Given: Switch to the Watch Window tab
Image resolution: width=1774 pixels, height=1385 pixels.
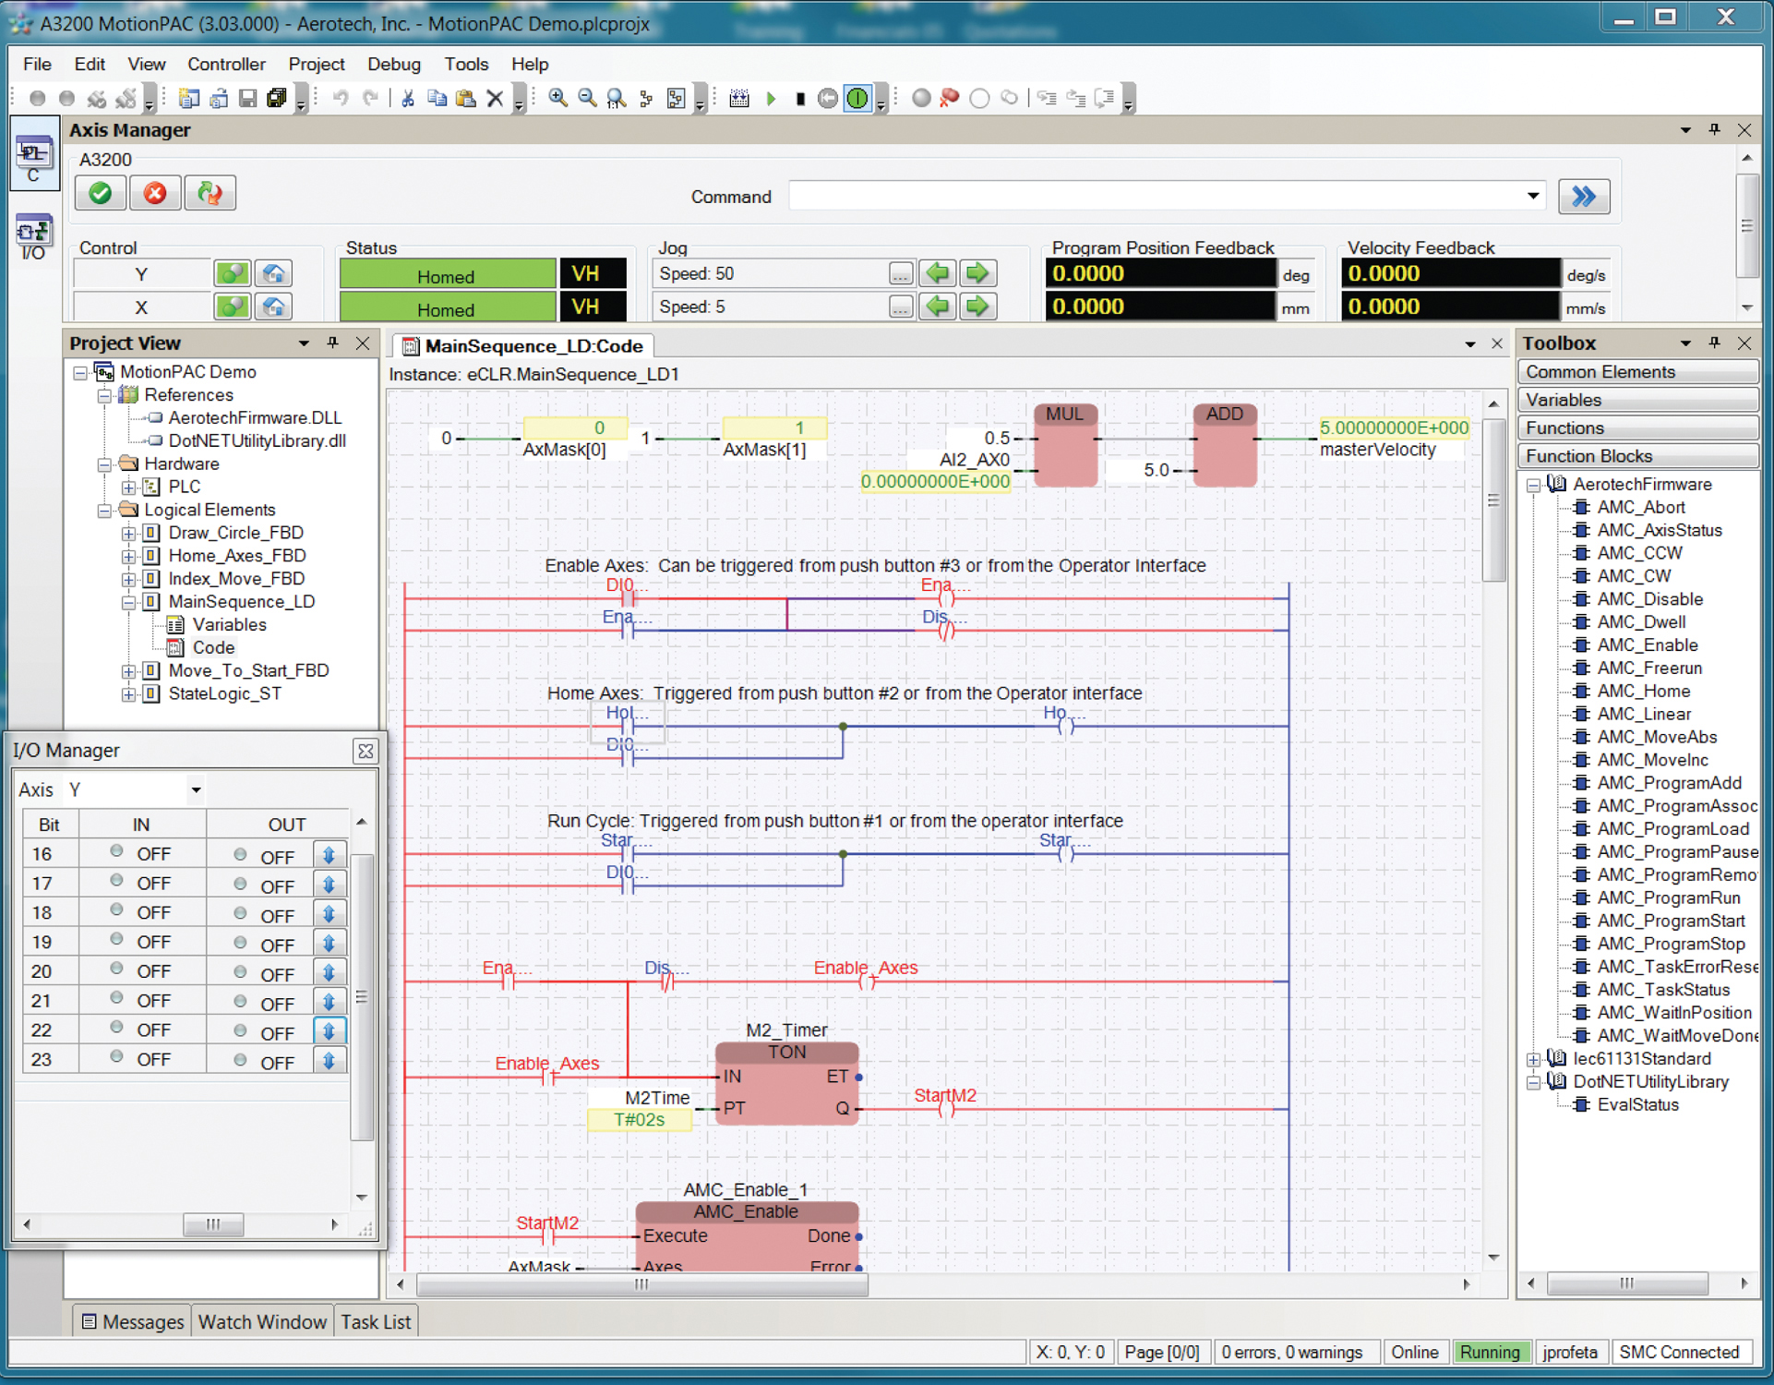Looking at the screenshot, I should click(x=262, y=1322).
